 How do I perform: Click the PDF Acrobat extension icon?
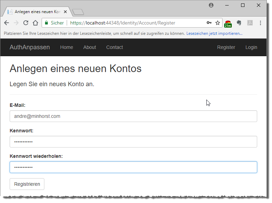point(250,23)
